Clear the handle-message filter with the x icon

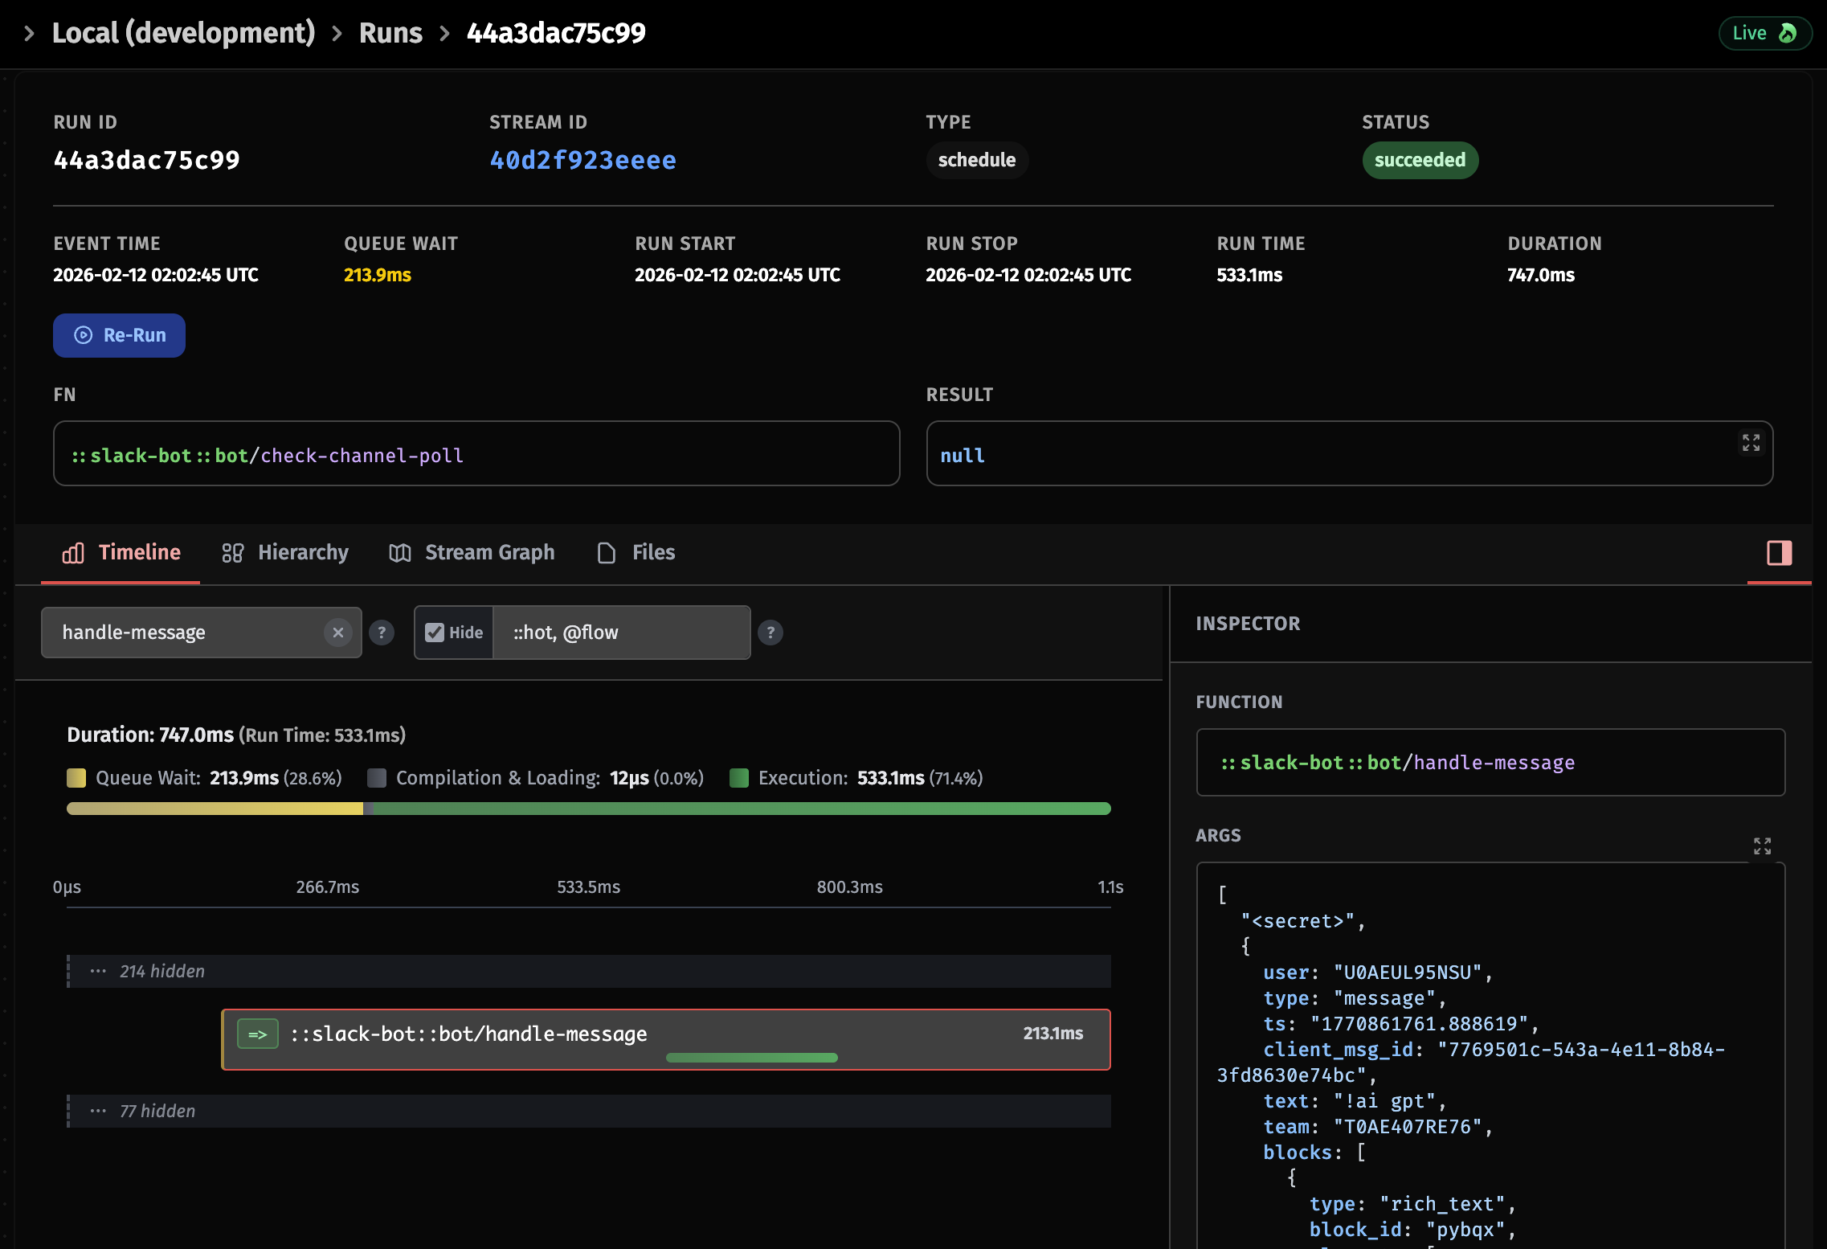pyautogui.click(x=337, y=633)
